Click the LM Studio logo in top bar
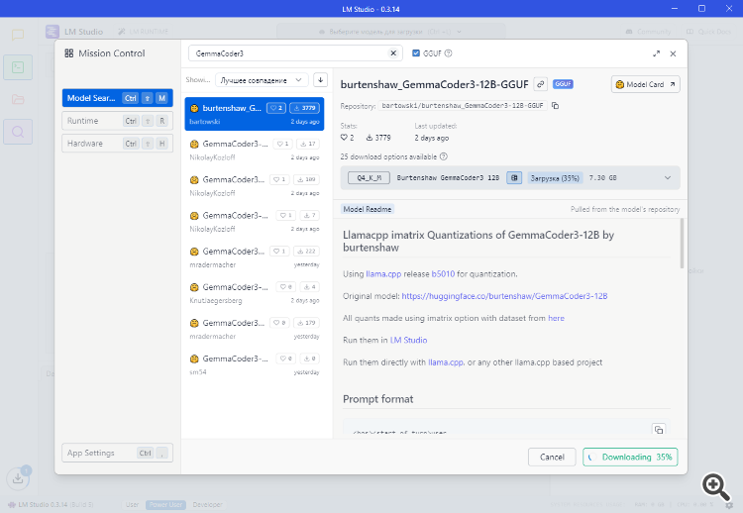Viewport: 743px width, 513px height. [x=53, y=32]
